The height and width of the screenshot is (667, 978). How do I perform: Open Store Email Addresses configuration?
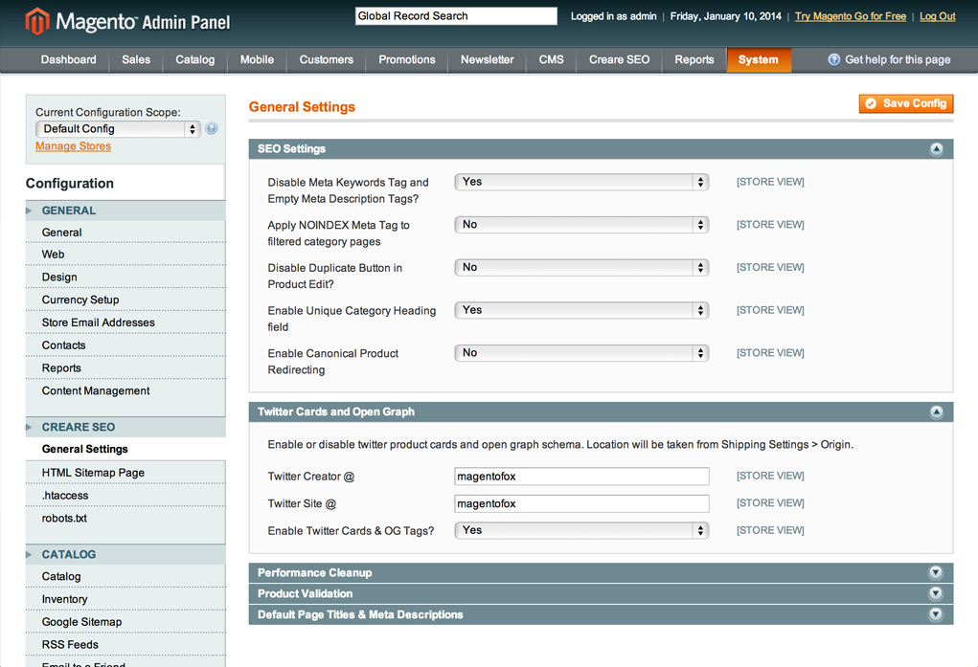[98, 322]
